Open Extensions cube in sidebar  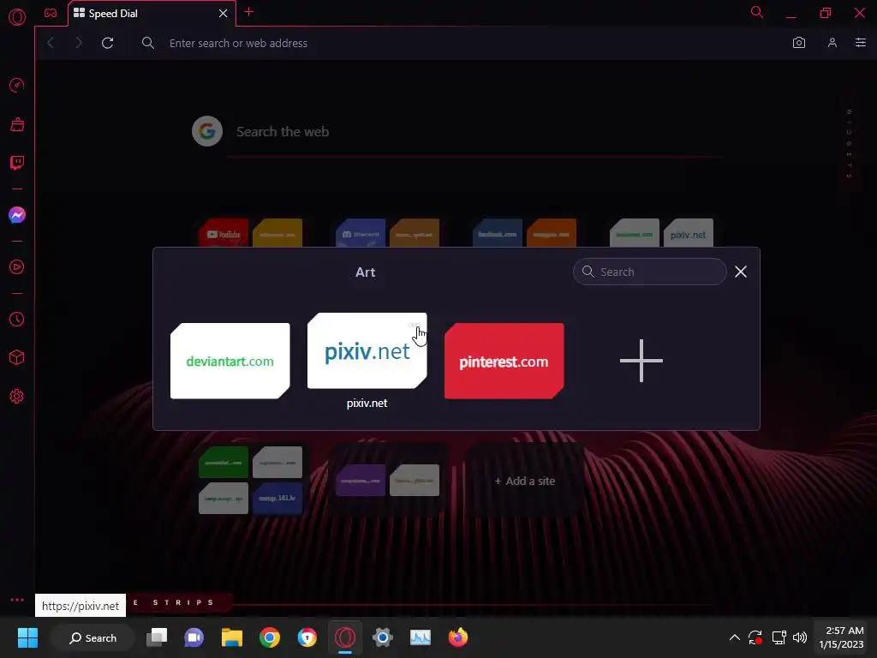pyautogui.click(x=17, y=357)
